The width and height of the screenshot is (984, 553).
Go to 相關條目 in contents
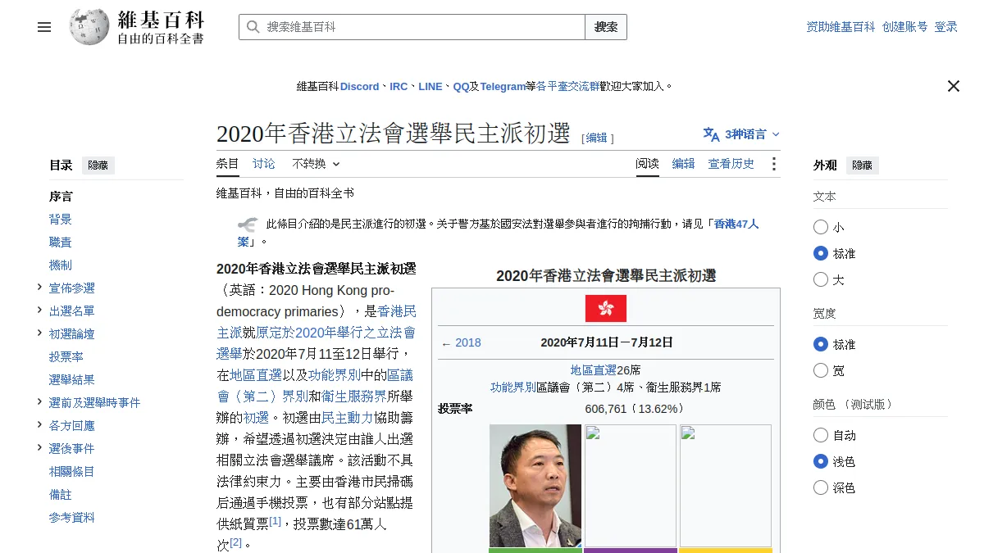tap(72, 472)
